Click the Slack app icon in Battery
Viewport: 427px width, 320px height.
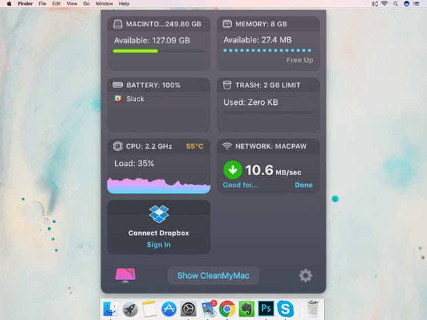[x=118, y=99]
